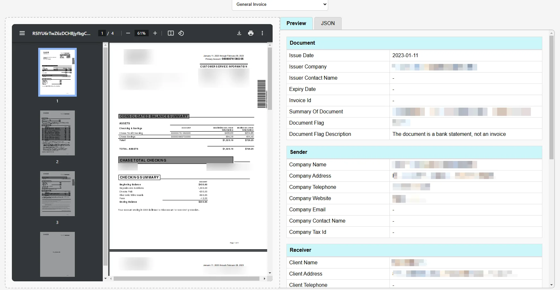The width and height of the screenshot is (560, 290).
Task: Expand the scroll-down chevron on thumbnail pane
Action: (106, 278)
